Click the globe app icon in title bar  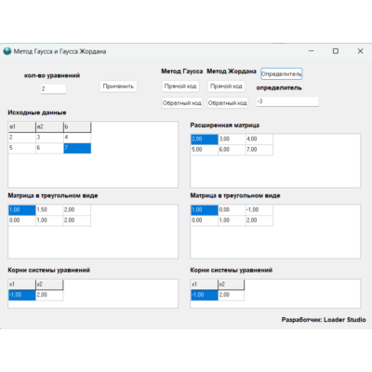[7, 51]
